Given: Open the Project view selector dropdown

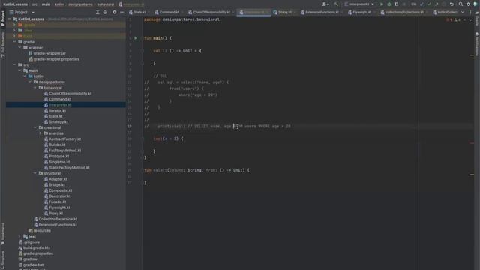Looking at the screenshot, I should pos(22,12).
